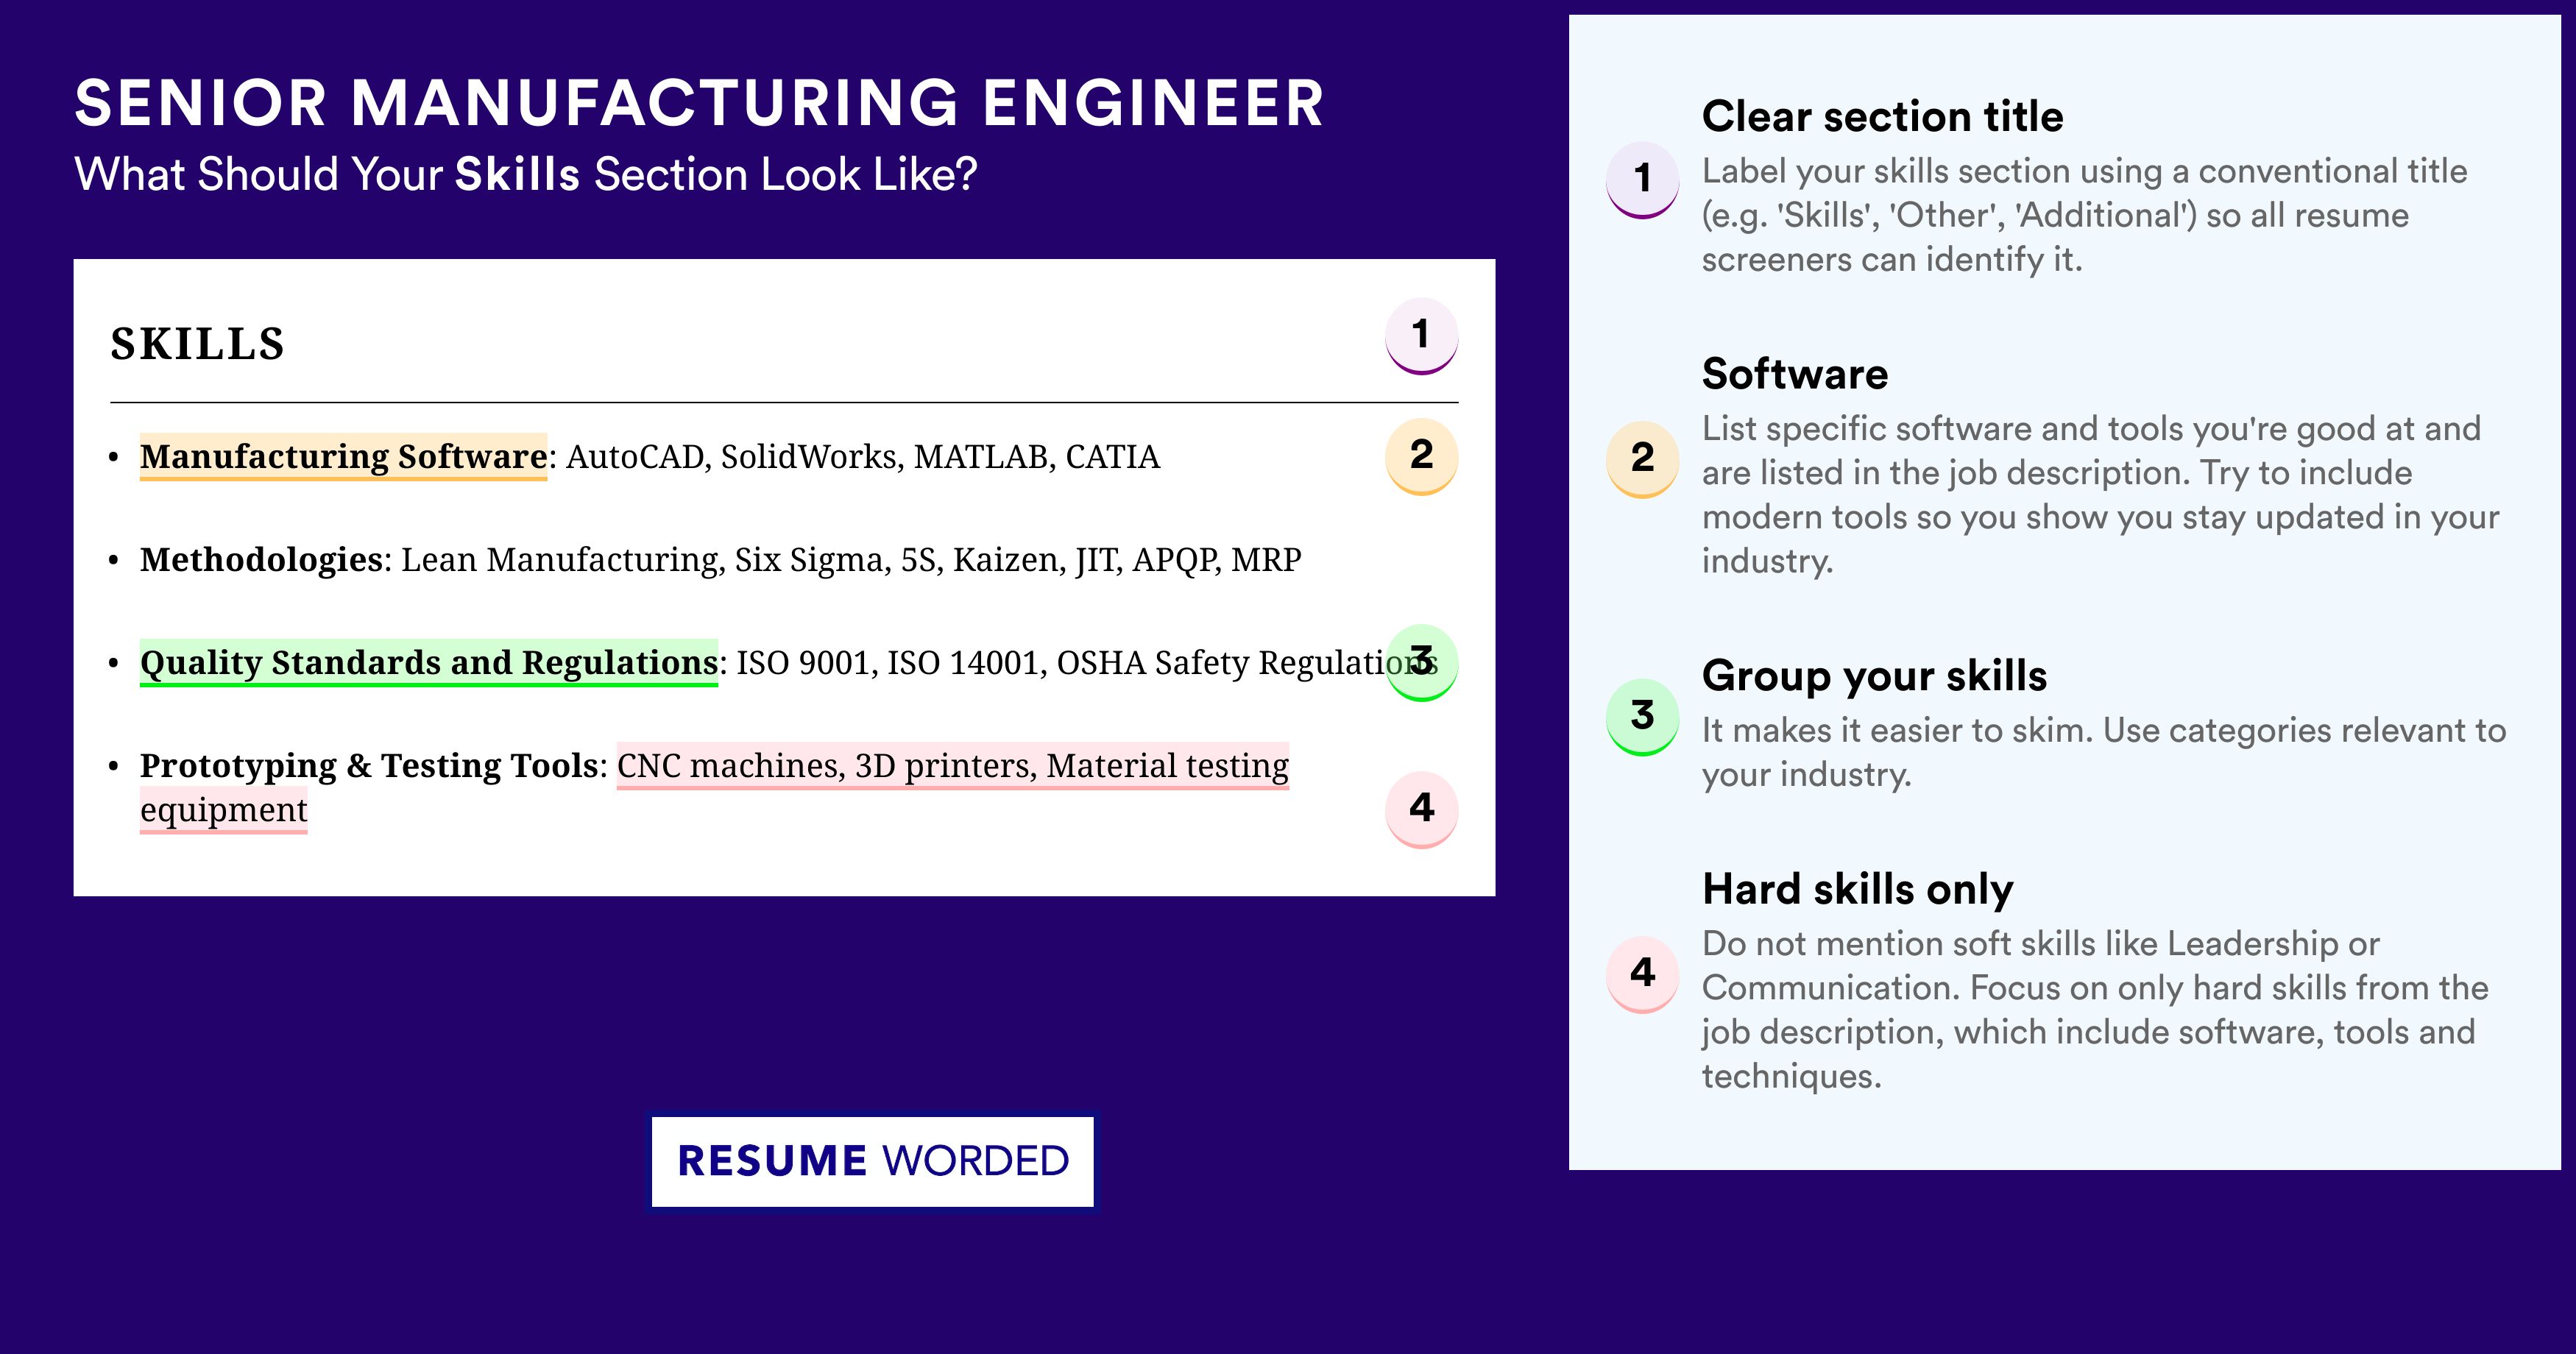This screenshot has width=2576, height=1354.
Task: Click the Methodologies bullet label
Action: (x=261, y=560)
